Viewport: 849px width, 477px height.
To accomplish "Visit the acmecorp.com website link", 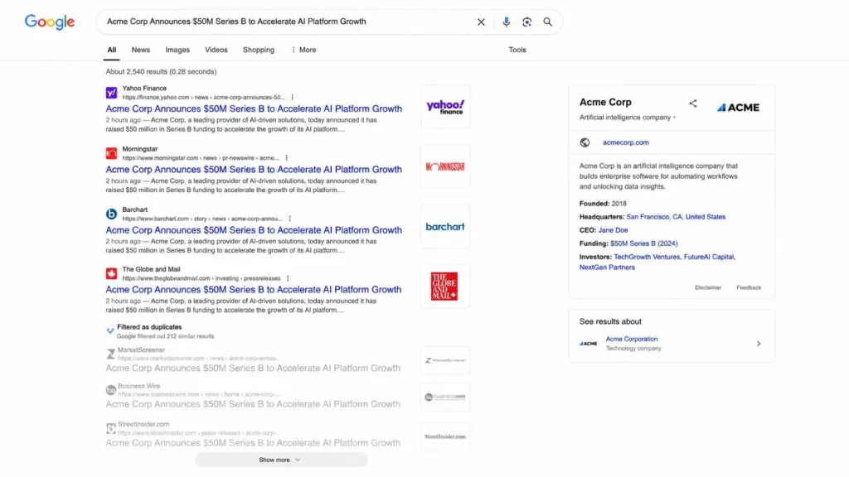I will 625,142.
